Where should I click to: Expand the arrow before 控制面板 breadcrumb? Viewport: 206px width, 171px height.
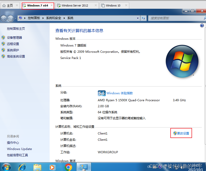25,18
